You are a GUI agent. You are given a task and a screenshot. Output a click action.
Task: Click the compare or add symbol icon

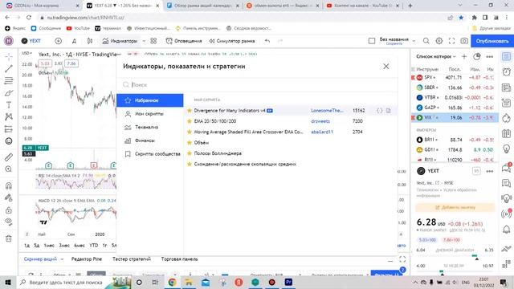point(58,41)
